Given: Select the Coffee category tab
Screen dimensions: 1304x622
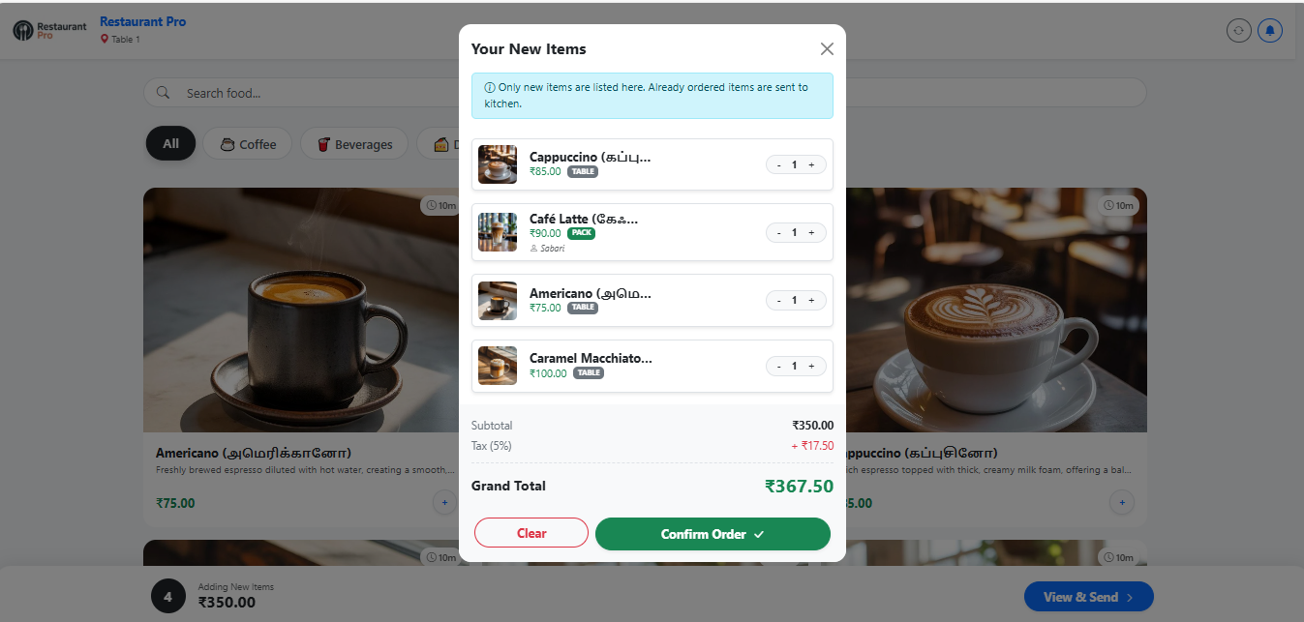Looking at the screenshot, I should tap(248, 144).
